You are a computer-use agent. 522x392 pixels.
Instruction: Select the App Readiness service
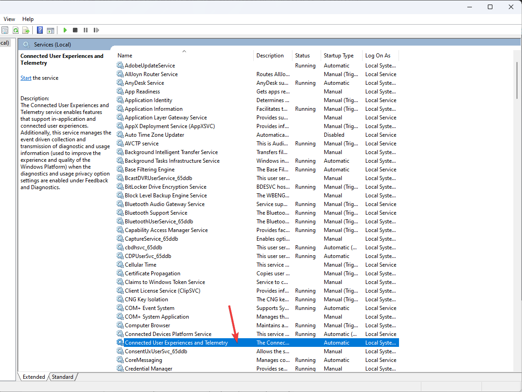[x=257, y=92]
